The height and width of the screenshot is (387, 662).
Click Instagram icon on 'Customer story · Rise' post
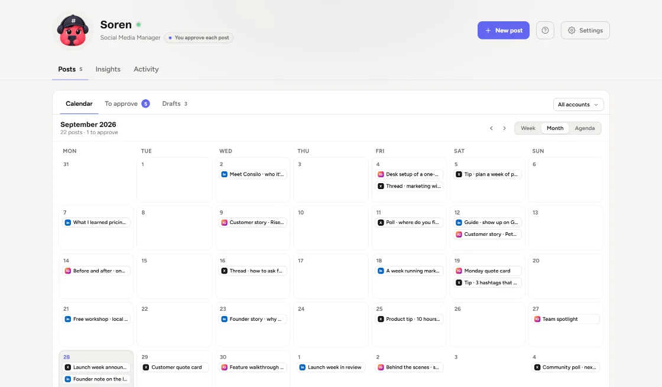tap(224, 222)
